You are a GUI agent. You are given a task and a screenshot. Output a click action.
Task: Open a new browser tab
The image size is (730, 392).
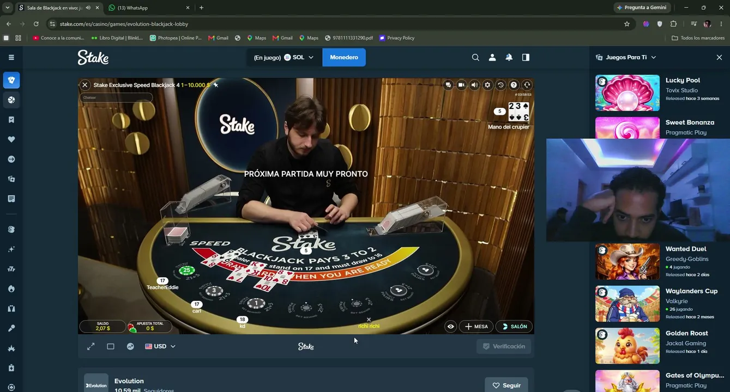pos(201,8)
